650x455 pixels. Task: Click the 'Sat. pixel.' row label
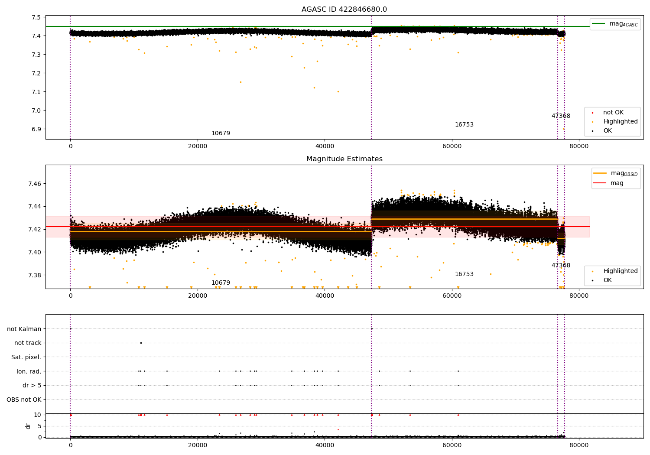pyautogui.click(x=26, y=357)
